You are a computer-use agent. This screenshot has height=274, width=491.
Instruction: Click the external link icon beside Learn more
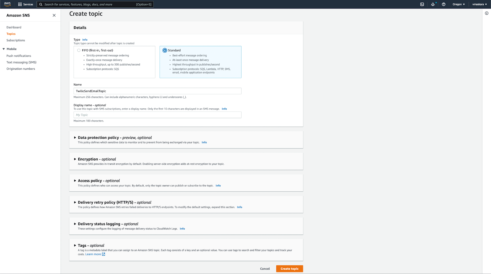[103, 254]
